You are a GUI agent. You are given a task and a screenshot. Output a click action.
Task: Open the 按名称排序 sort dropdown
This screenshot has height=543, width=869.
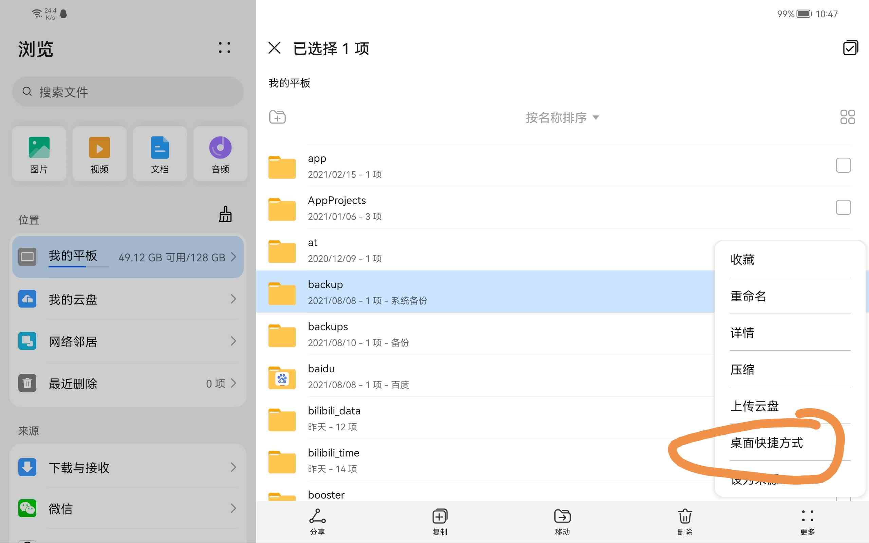click(562, 117)
